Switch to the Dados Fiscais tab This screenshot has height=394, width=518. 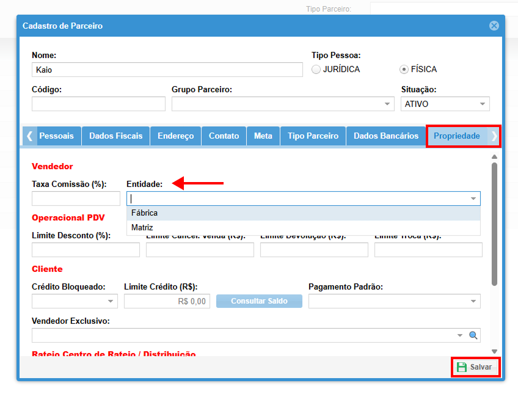[115, 136]
